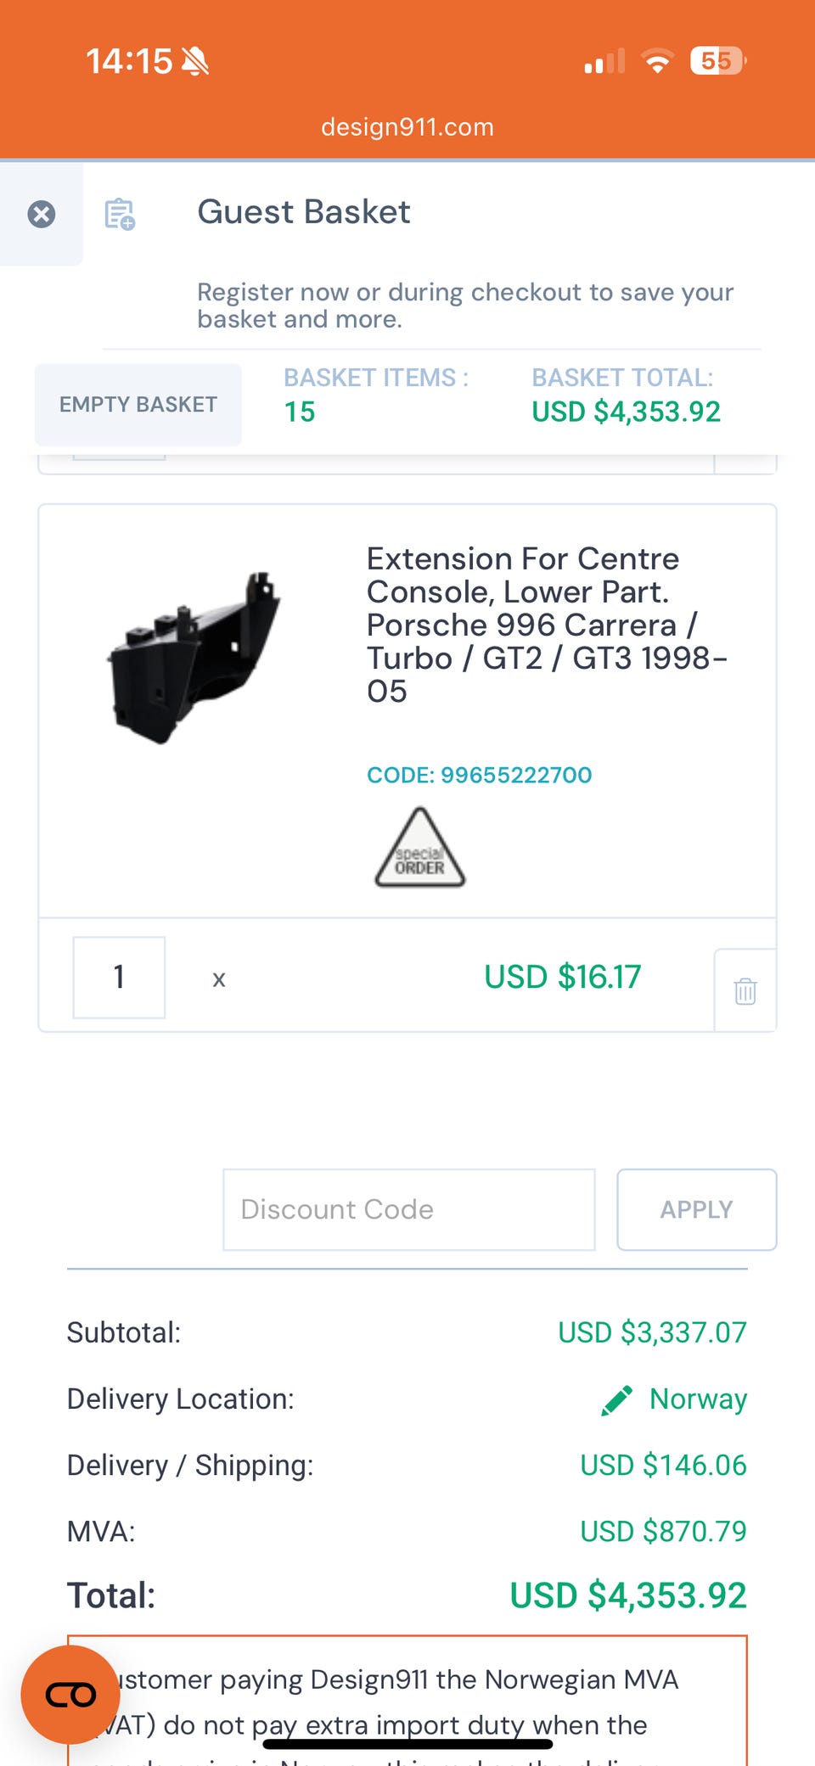
Task: Close the Guest Basket panel
Action: coord(42,214)
